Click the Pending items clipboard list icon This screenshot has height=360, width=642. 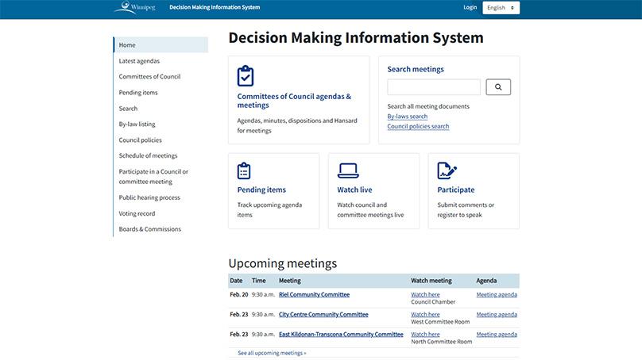(244, 170)
